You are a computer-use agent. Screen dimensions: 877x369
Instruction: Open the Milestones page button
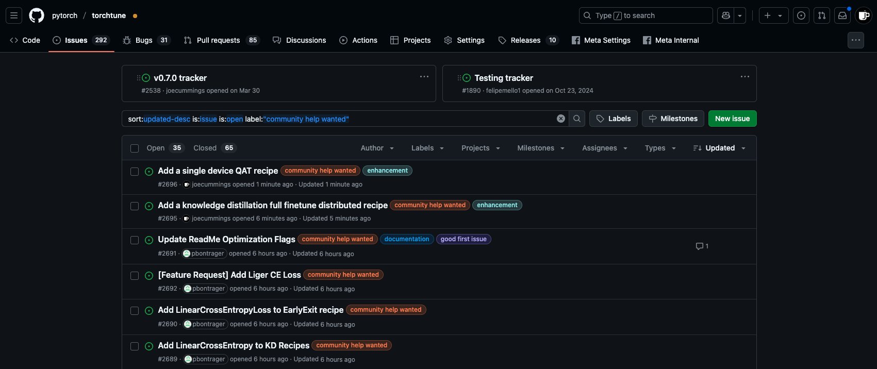pos(673,119)
